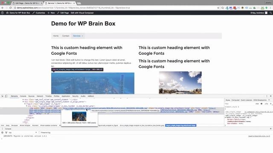Switch to the Elements tab
This screenshot has width=273, height=153.
(14, 96)
